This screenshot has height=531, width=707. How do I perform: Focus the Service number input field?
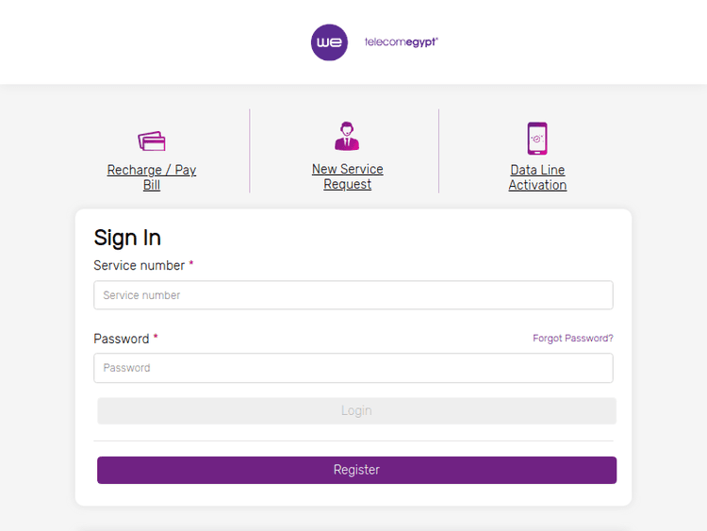[353, 295]
